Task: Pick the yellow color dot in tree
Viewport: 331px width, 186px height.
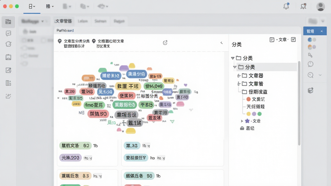Action: 249,114
